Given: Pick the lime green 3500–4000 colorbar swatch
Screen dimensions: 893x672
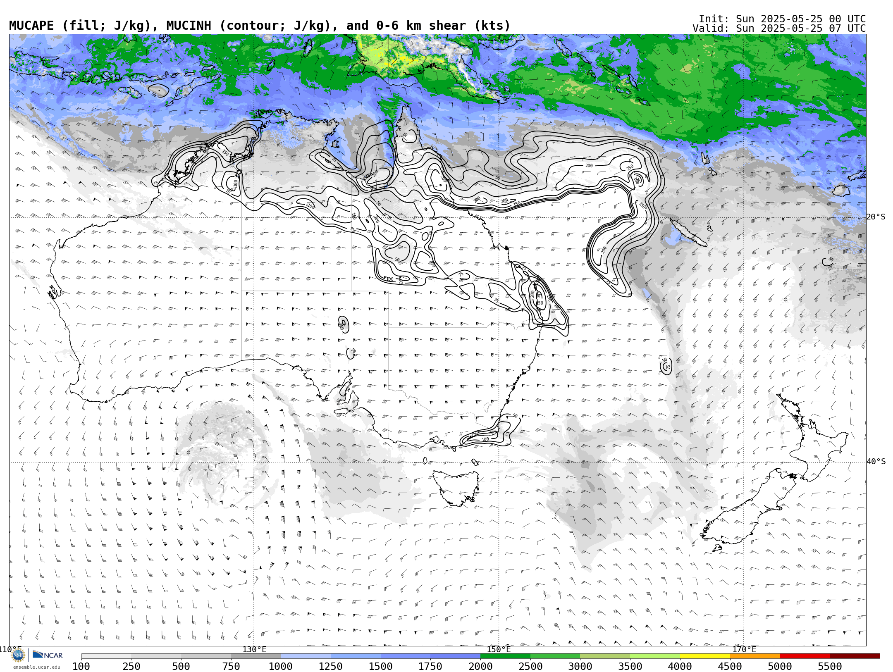Looking at the screenshot, I should click(655, 656).
